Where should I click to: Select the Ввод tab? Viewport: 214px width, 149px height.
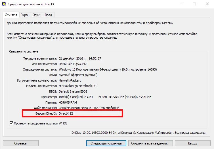[49, 15]
